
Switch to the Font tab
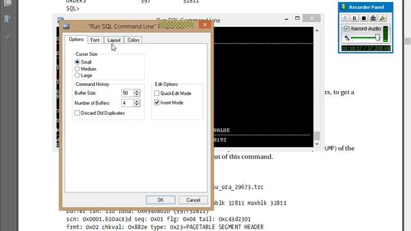[x=95, y=40]
